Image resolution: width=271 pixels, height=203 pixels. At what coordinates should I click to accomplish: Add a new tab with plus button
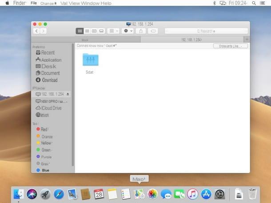247,39
